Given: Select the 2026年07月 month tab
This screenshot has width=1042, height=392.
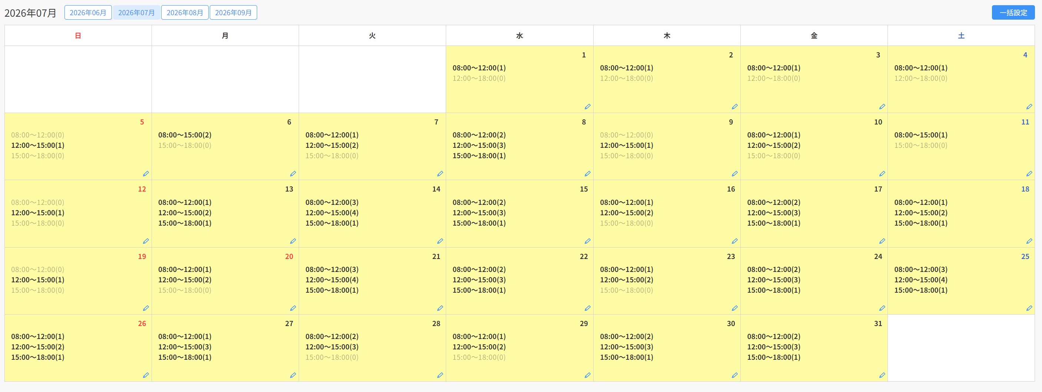Looking at the screenshot, I should 136,13.
